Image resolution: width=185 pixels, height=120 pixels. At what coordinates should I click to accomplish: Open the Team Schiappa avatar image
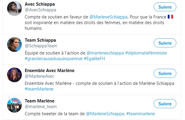(x=14, y=45)
